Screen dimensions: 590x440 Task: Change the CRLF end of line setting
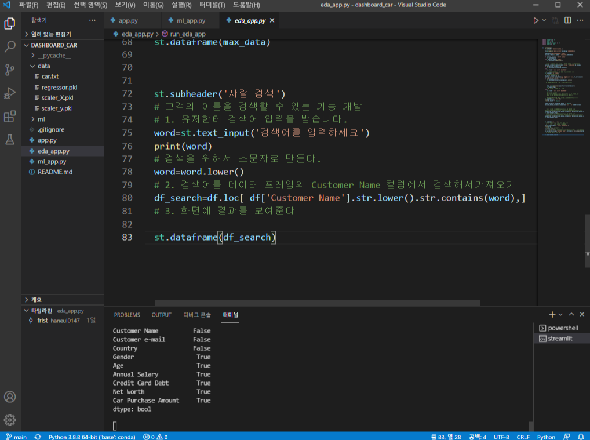tap(523, 437)
